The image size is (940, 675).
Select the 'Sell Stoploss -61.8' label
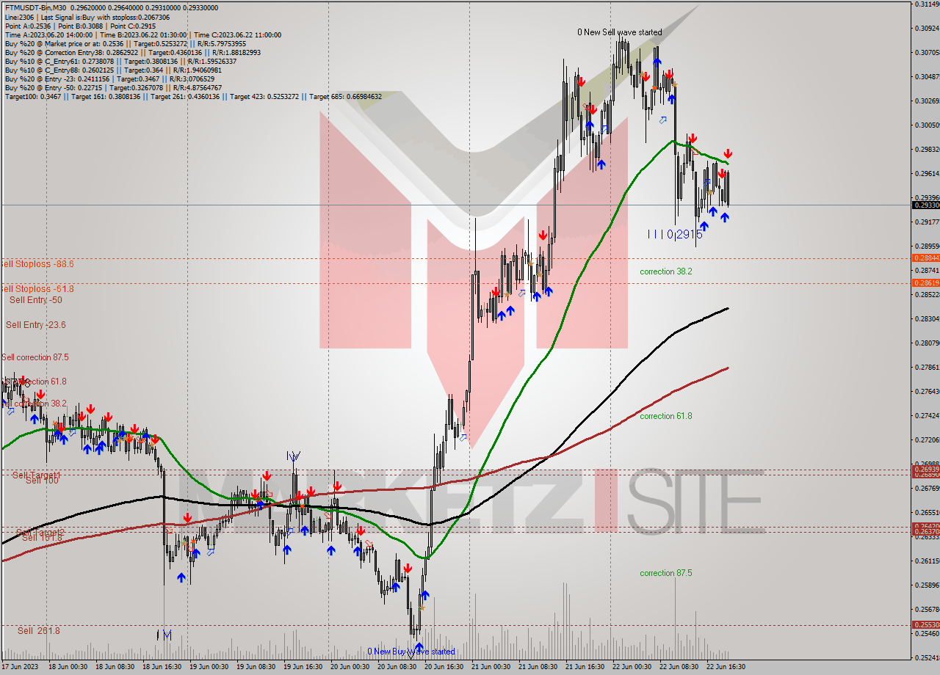[37, 289]
